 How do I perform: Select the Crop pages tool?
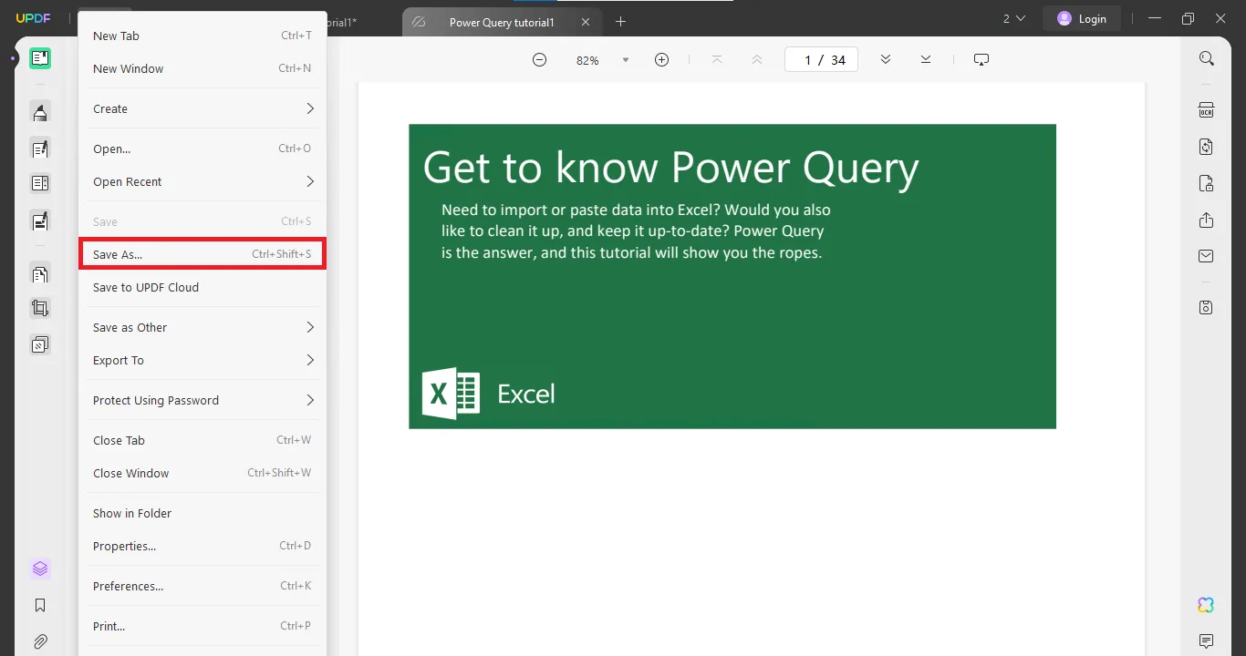point(40,307)
